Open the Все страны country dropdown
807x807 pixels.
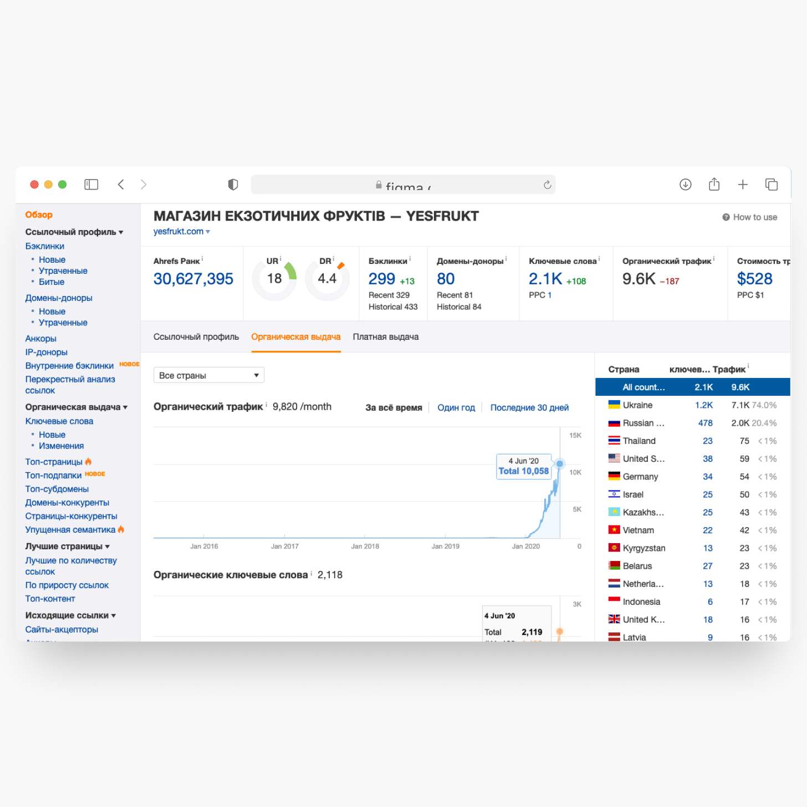tap(208, 375)
